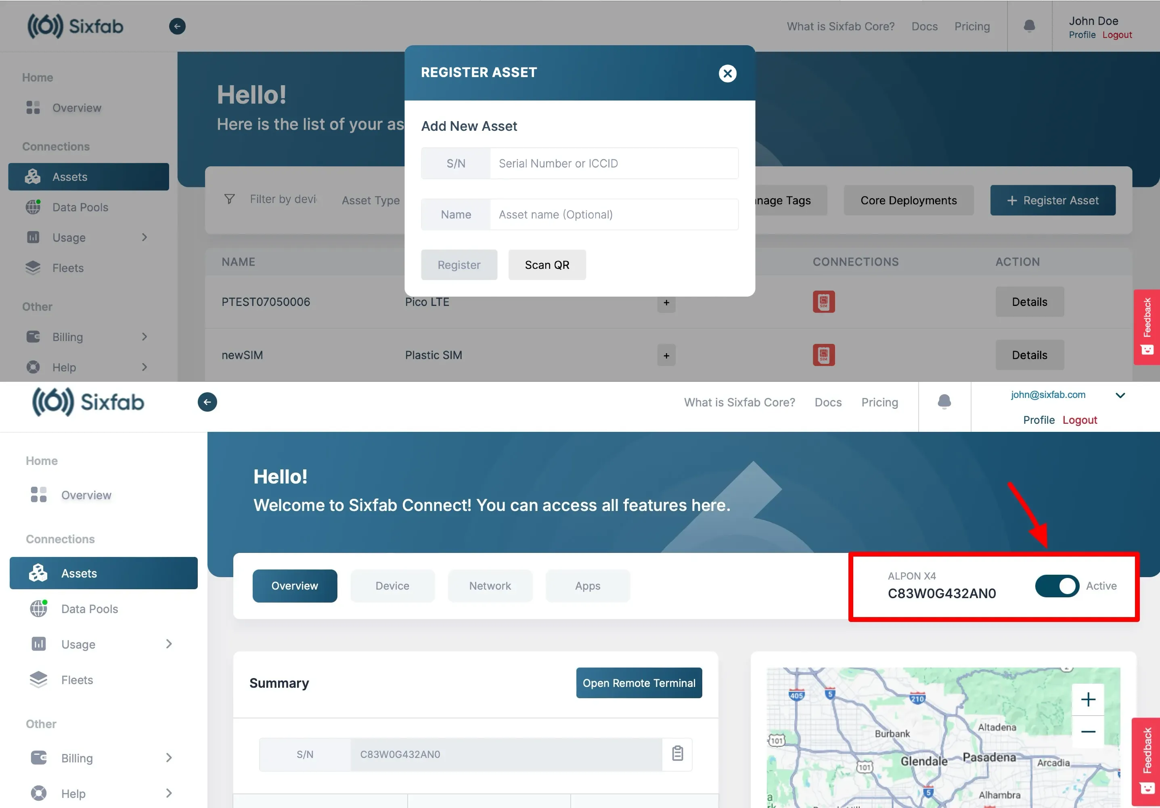
Task: Open Data Pools in top sidebar
Action: pos(80,207)
